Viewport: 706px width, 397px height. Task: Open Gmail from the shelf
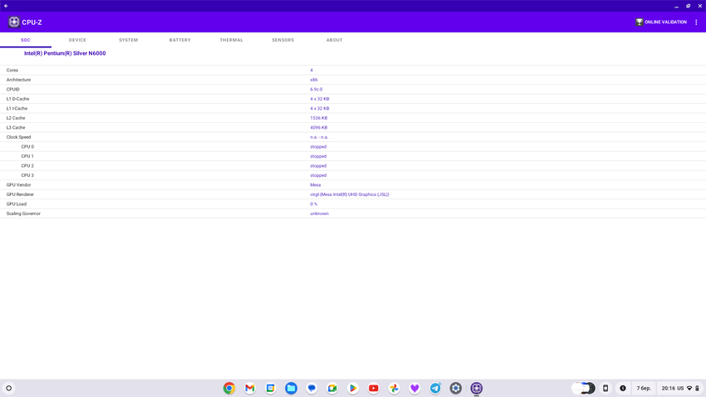(250, 388)
